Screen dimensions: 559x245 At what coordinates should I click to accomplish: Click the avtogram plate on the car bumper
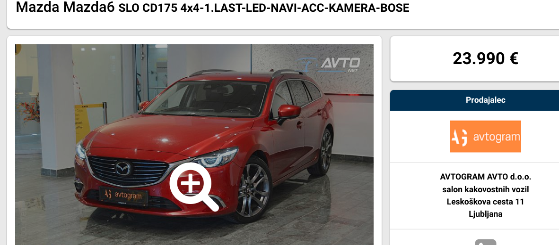pyautogui.click(x=123, y=195)
